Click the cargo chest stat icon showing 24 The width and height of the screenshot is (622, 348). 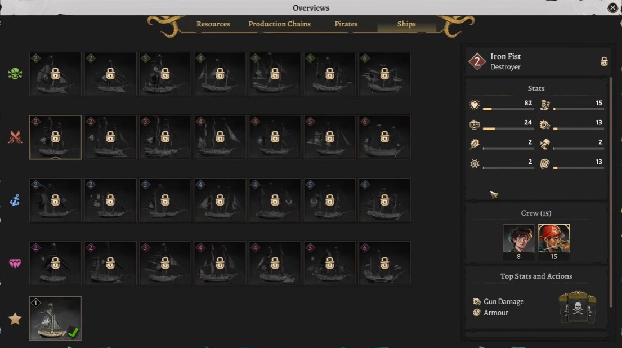pyautogui.click(x=475, y=124)
